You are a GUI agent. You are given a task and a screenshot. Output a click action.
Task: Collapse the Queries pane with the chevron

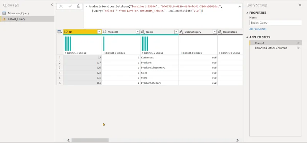(x=52, y=5)
